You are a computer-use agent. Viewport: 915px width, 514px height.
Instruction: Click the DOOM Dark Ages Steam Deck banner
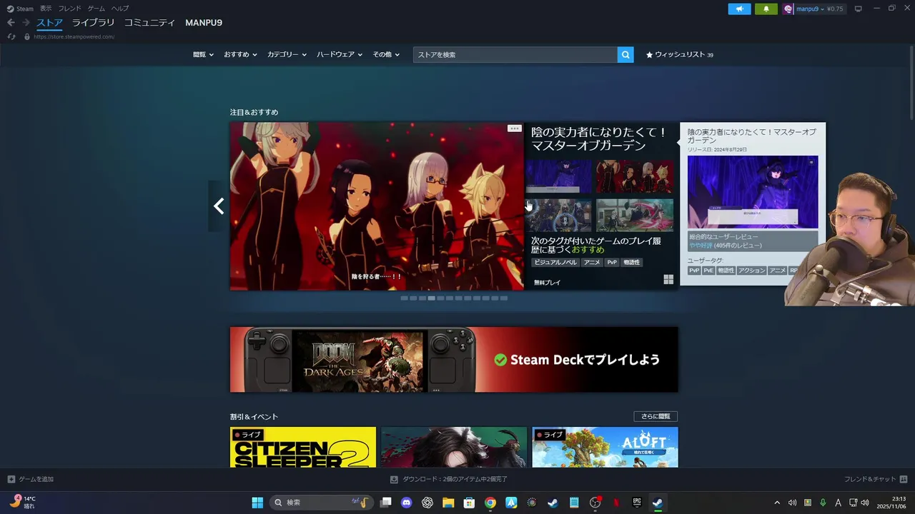pyautogui.click(x=454, y=360)
